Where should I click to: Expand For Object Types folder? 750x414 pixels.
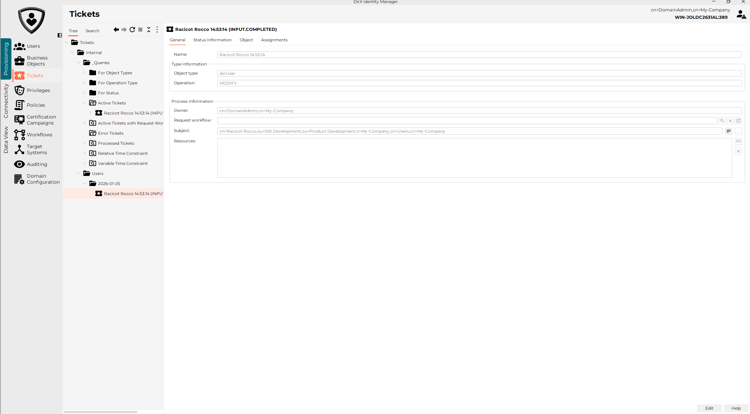tap(85, 73)
